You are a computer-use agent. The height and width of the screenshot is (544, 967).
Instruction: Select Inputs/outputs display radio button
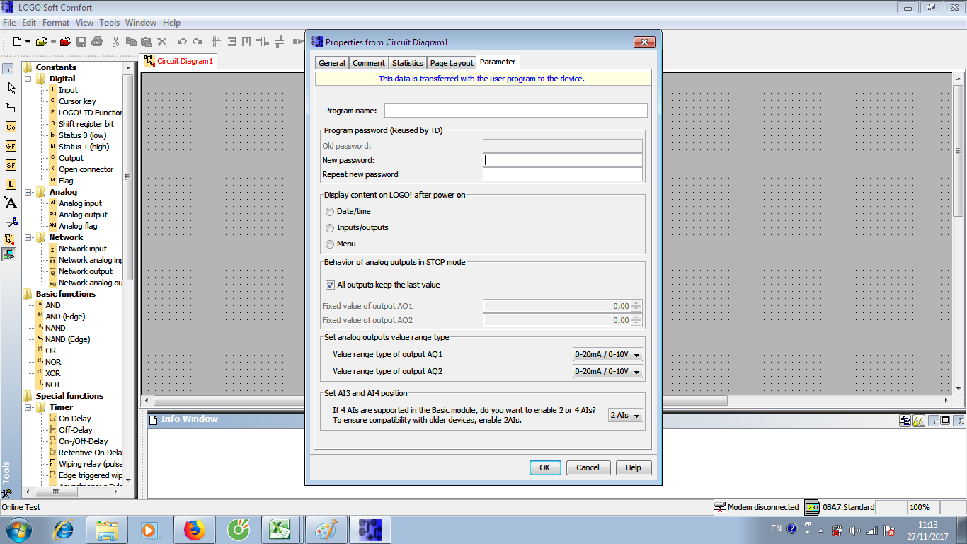[330, 228]
